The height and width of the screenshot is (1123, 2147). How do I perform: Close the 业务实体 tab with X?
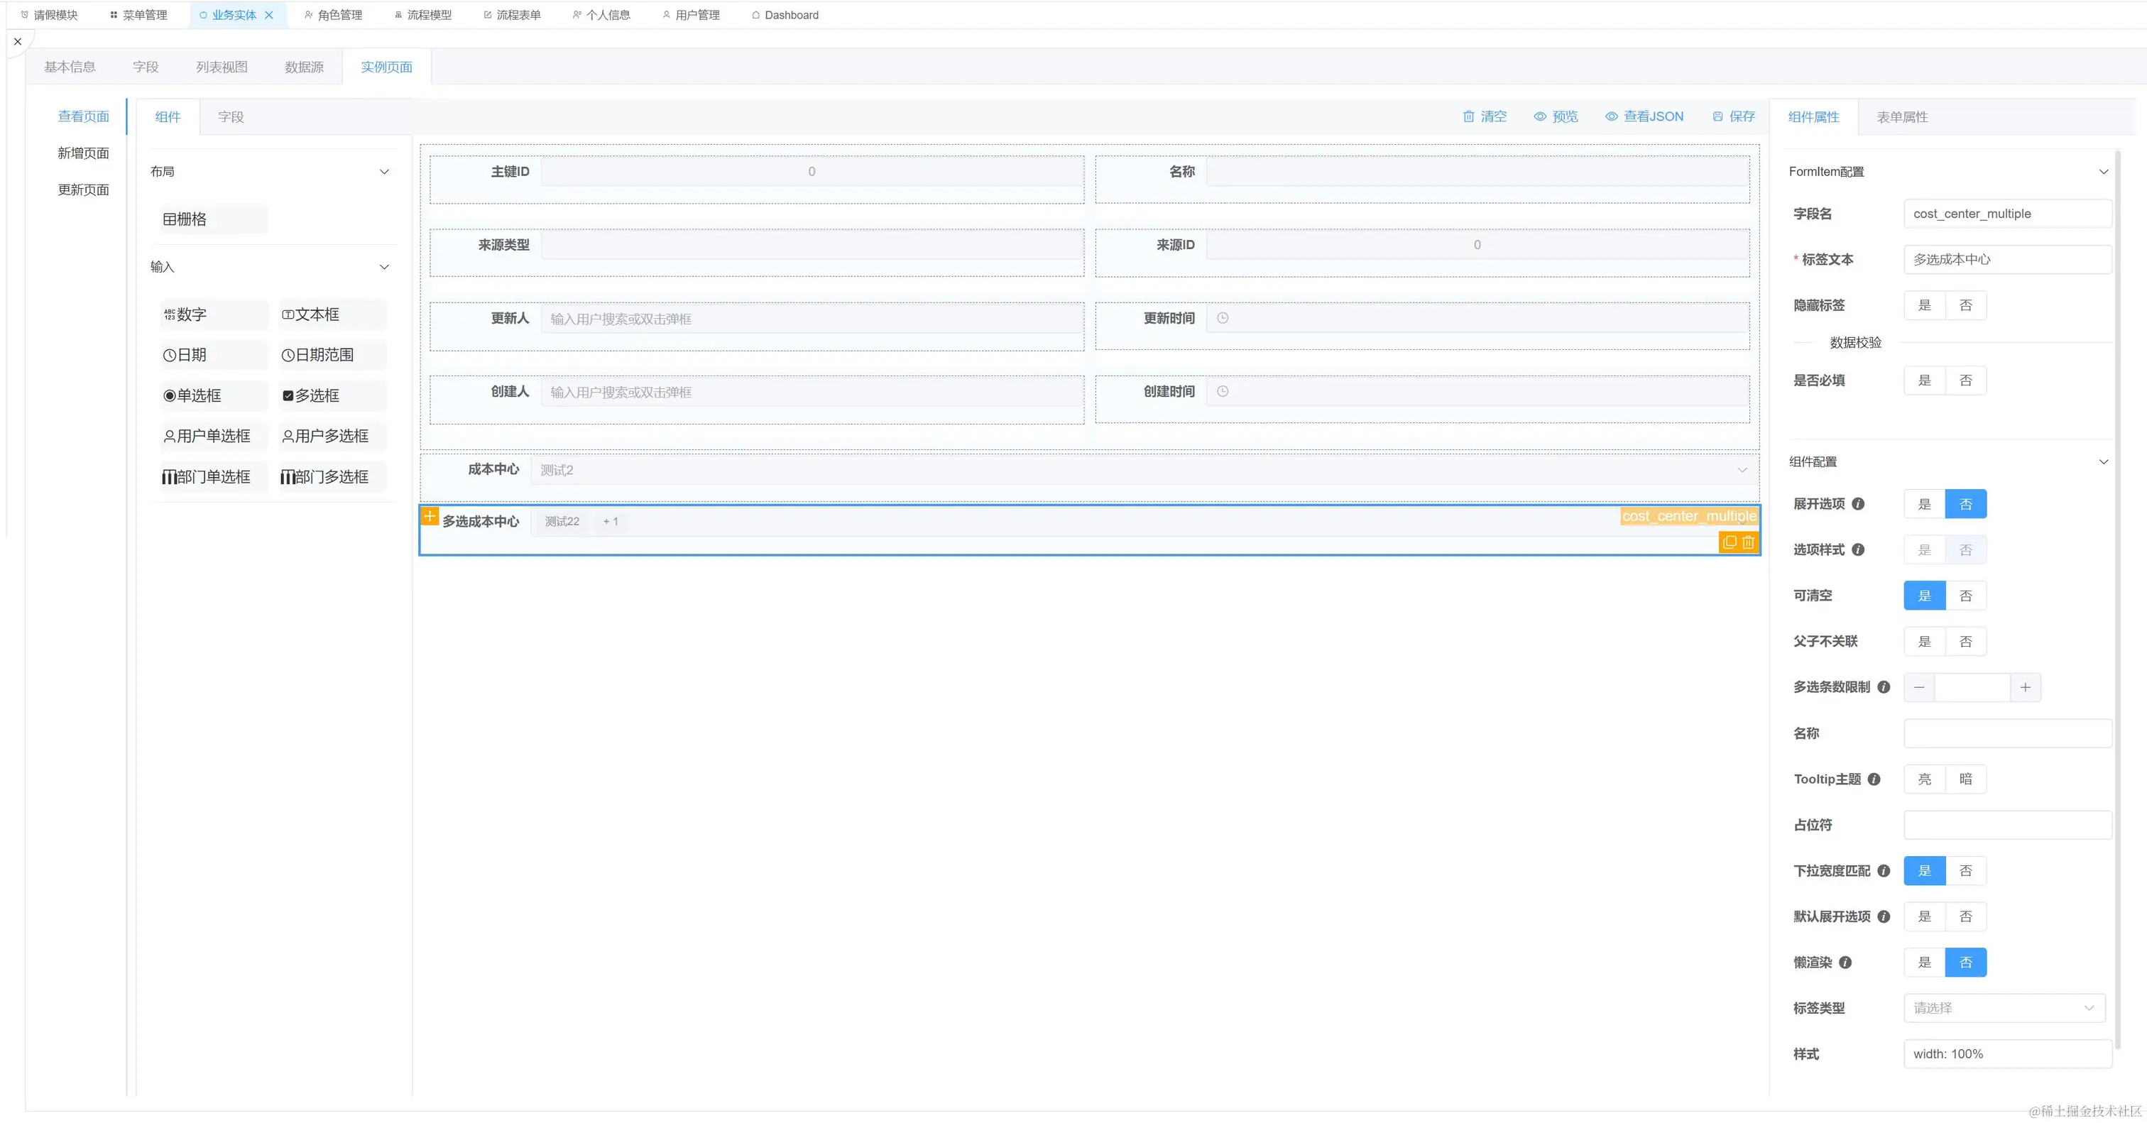click(269, 15)
